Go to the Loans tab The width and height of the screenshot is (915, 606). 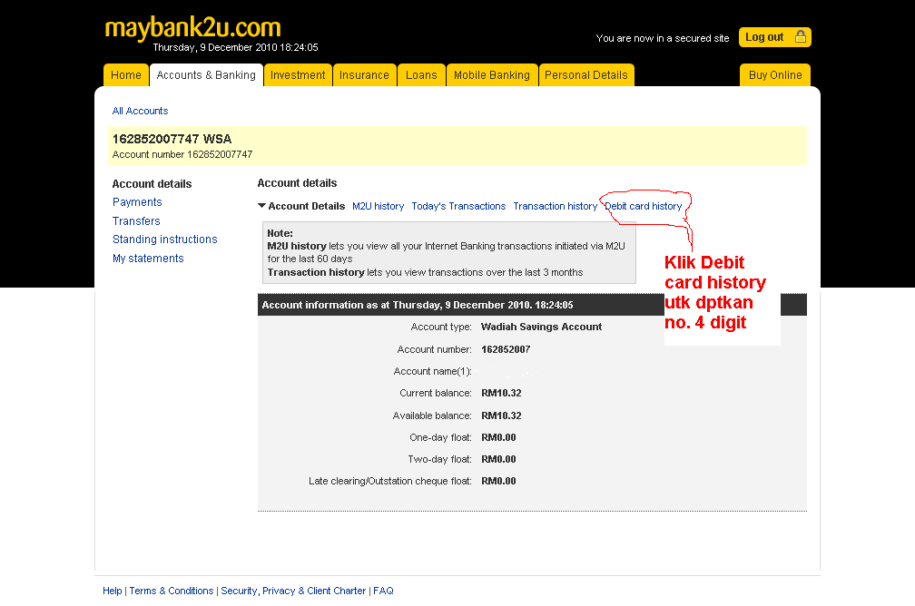pos(421,75)
